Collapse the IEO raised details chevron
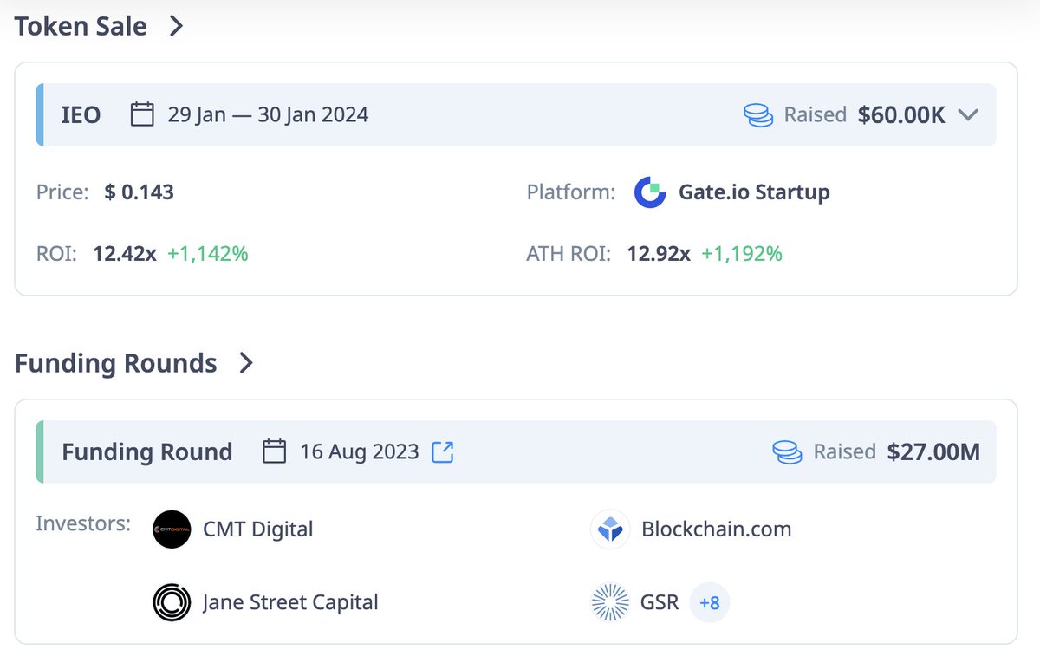Image resolution: width=1040 pixels, height=669 pixels. click(x=969, y=114)
